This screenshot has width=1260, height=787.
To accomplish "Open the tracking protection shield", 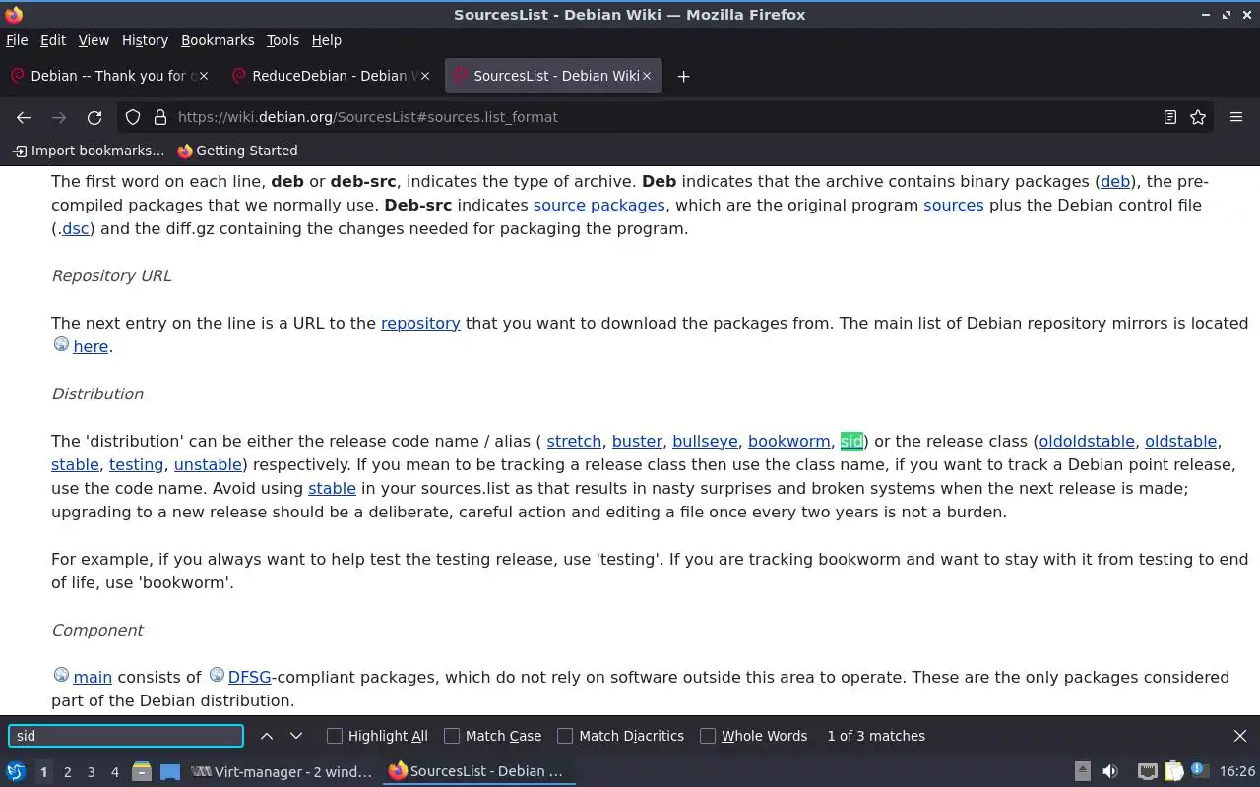I will pos(133,117).
